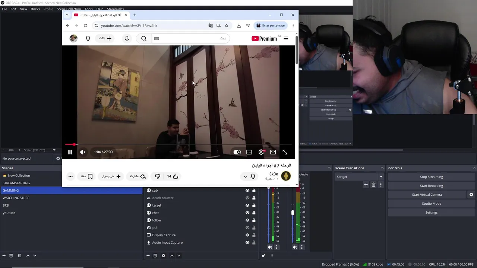Dislike the video with thumbs down
The image size is (477, 268).
(x=157, y=176)
